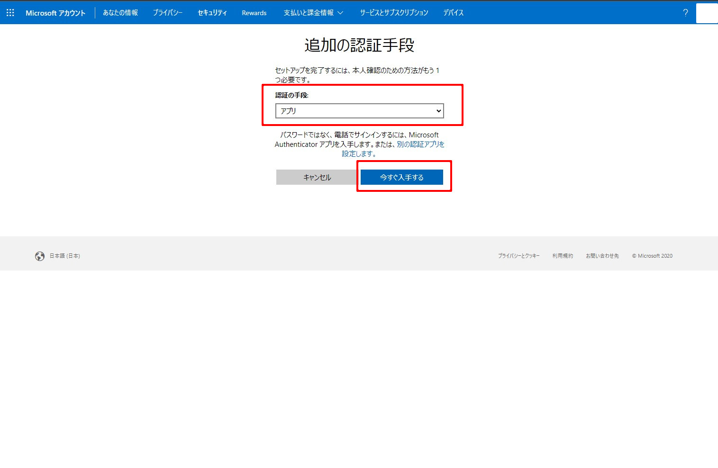Open the 認証の手段 dropdown
The height and width of the screenshot is (468, 718).
(x=359, y=111)
